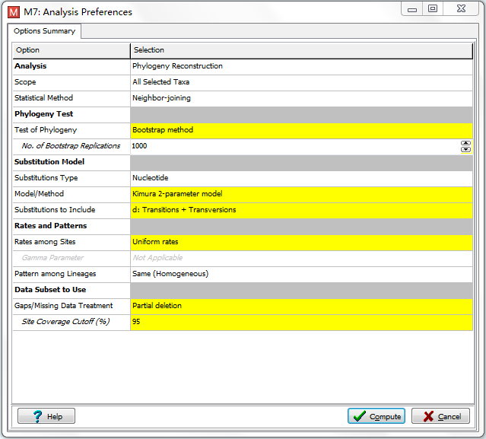Click the MEGA red M application icon
Viewport: 486px width, 439px height.
(14, 12)
